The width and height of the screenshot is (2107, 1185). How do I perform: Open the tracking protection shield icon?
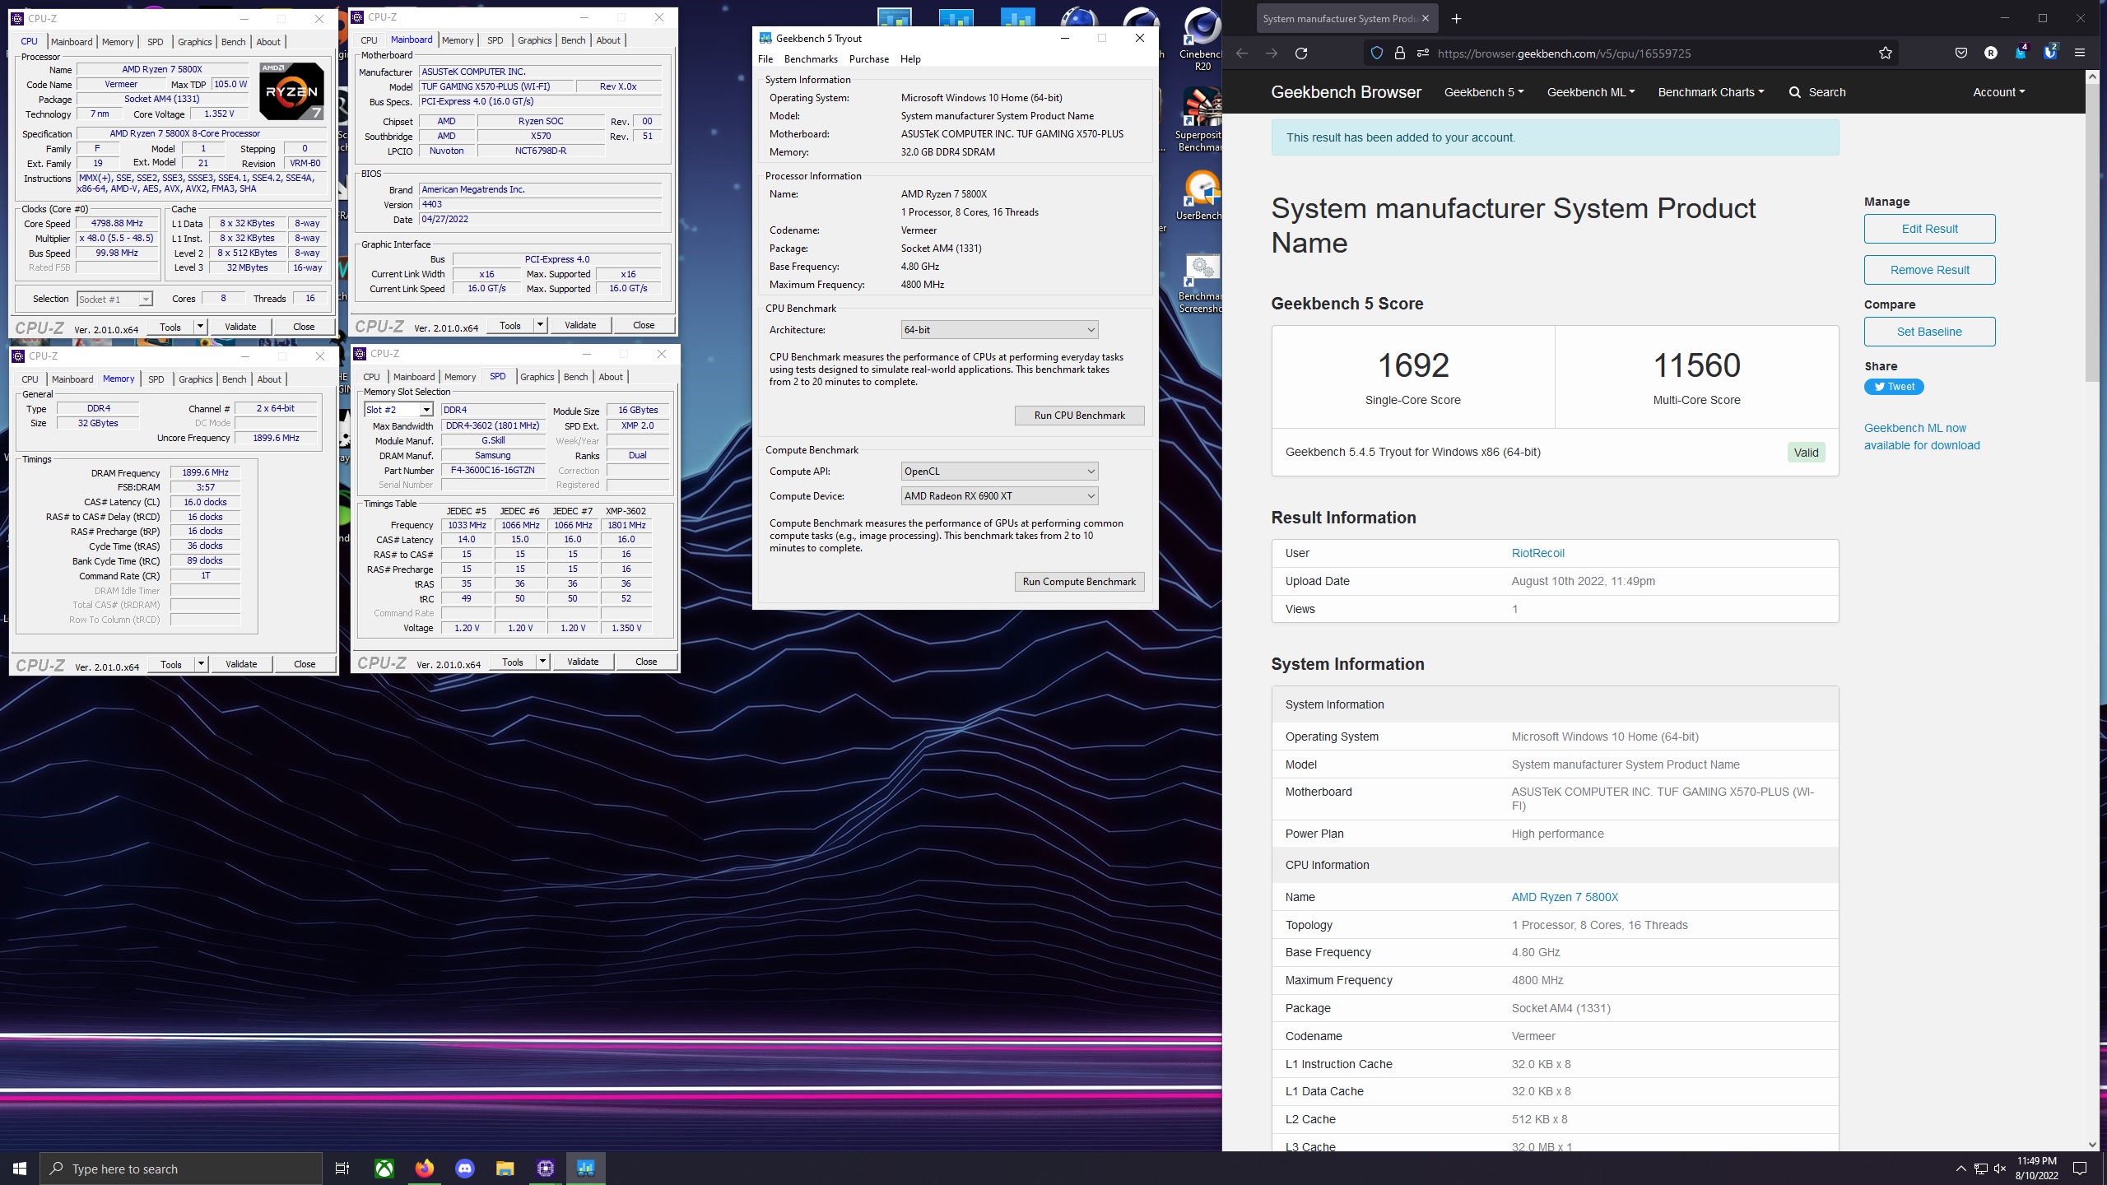1376,53
